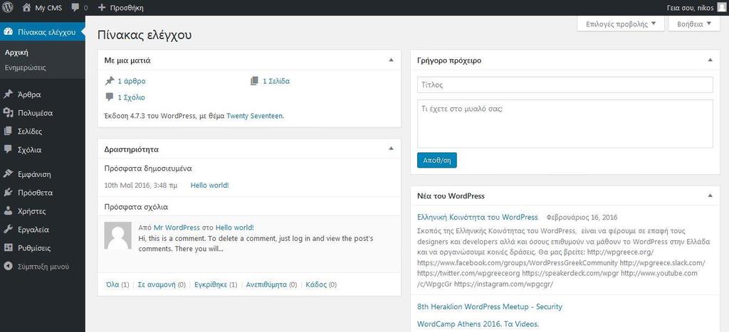Click the paintbrush icon beside Εμφάνιση

tap(7, 174)
